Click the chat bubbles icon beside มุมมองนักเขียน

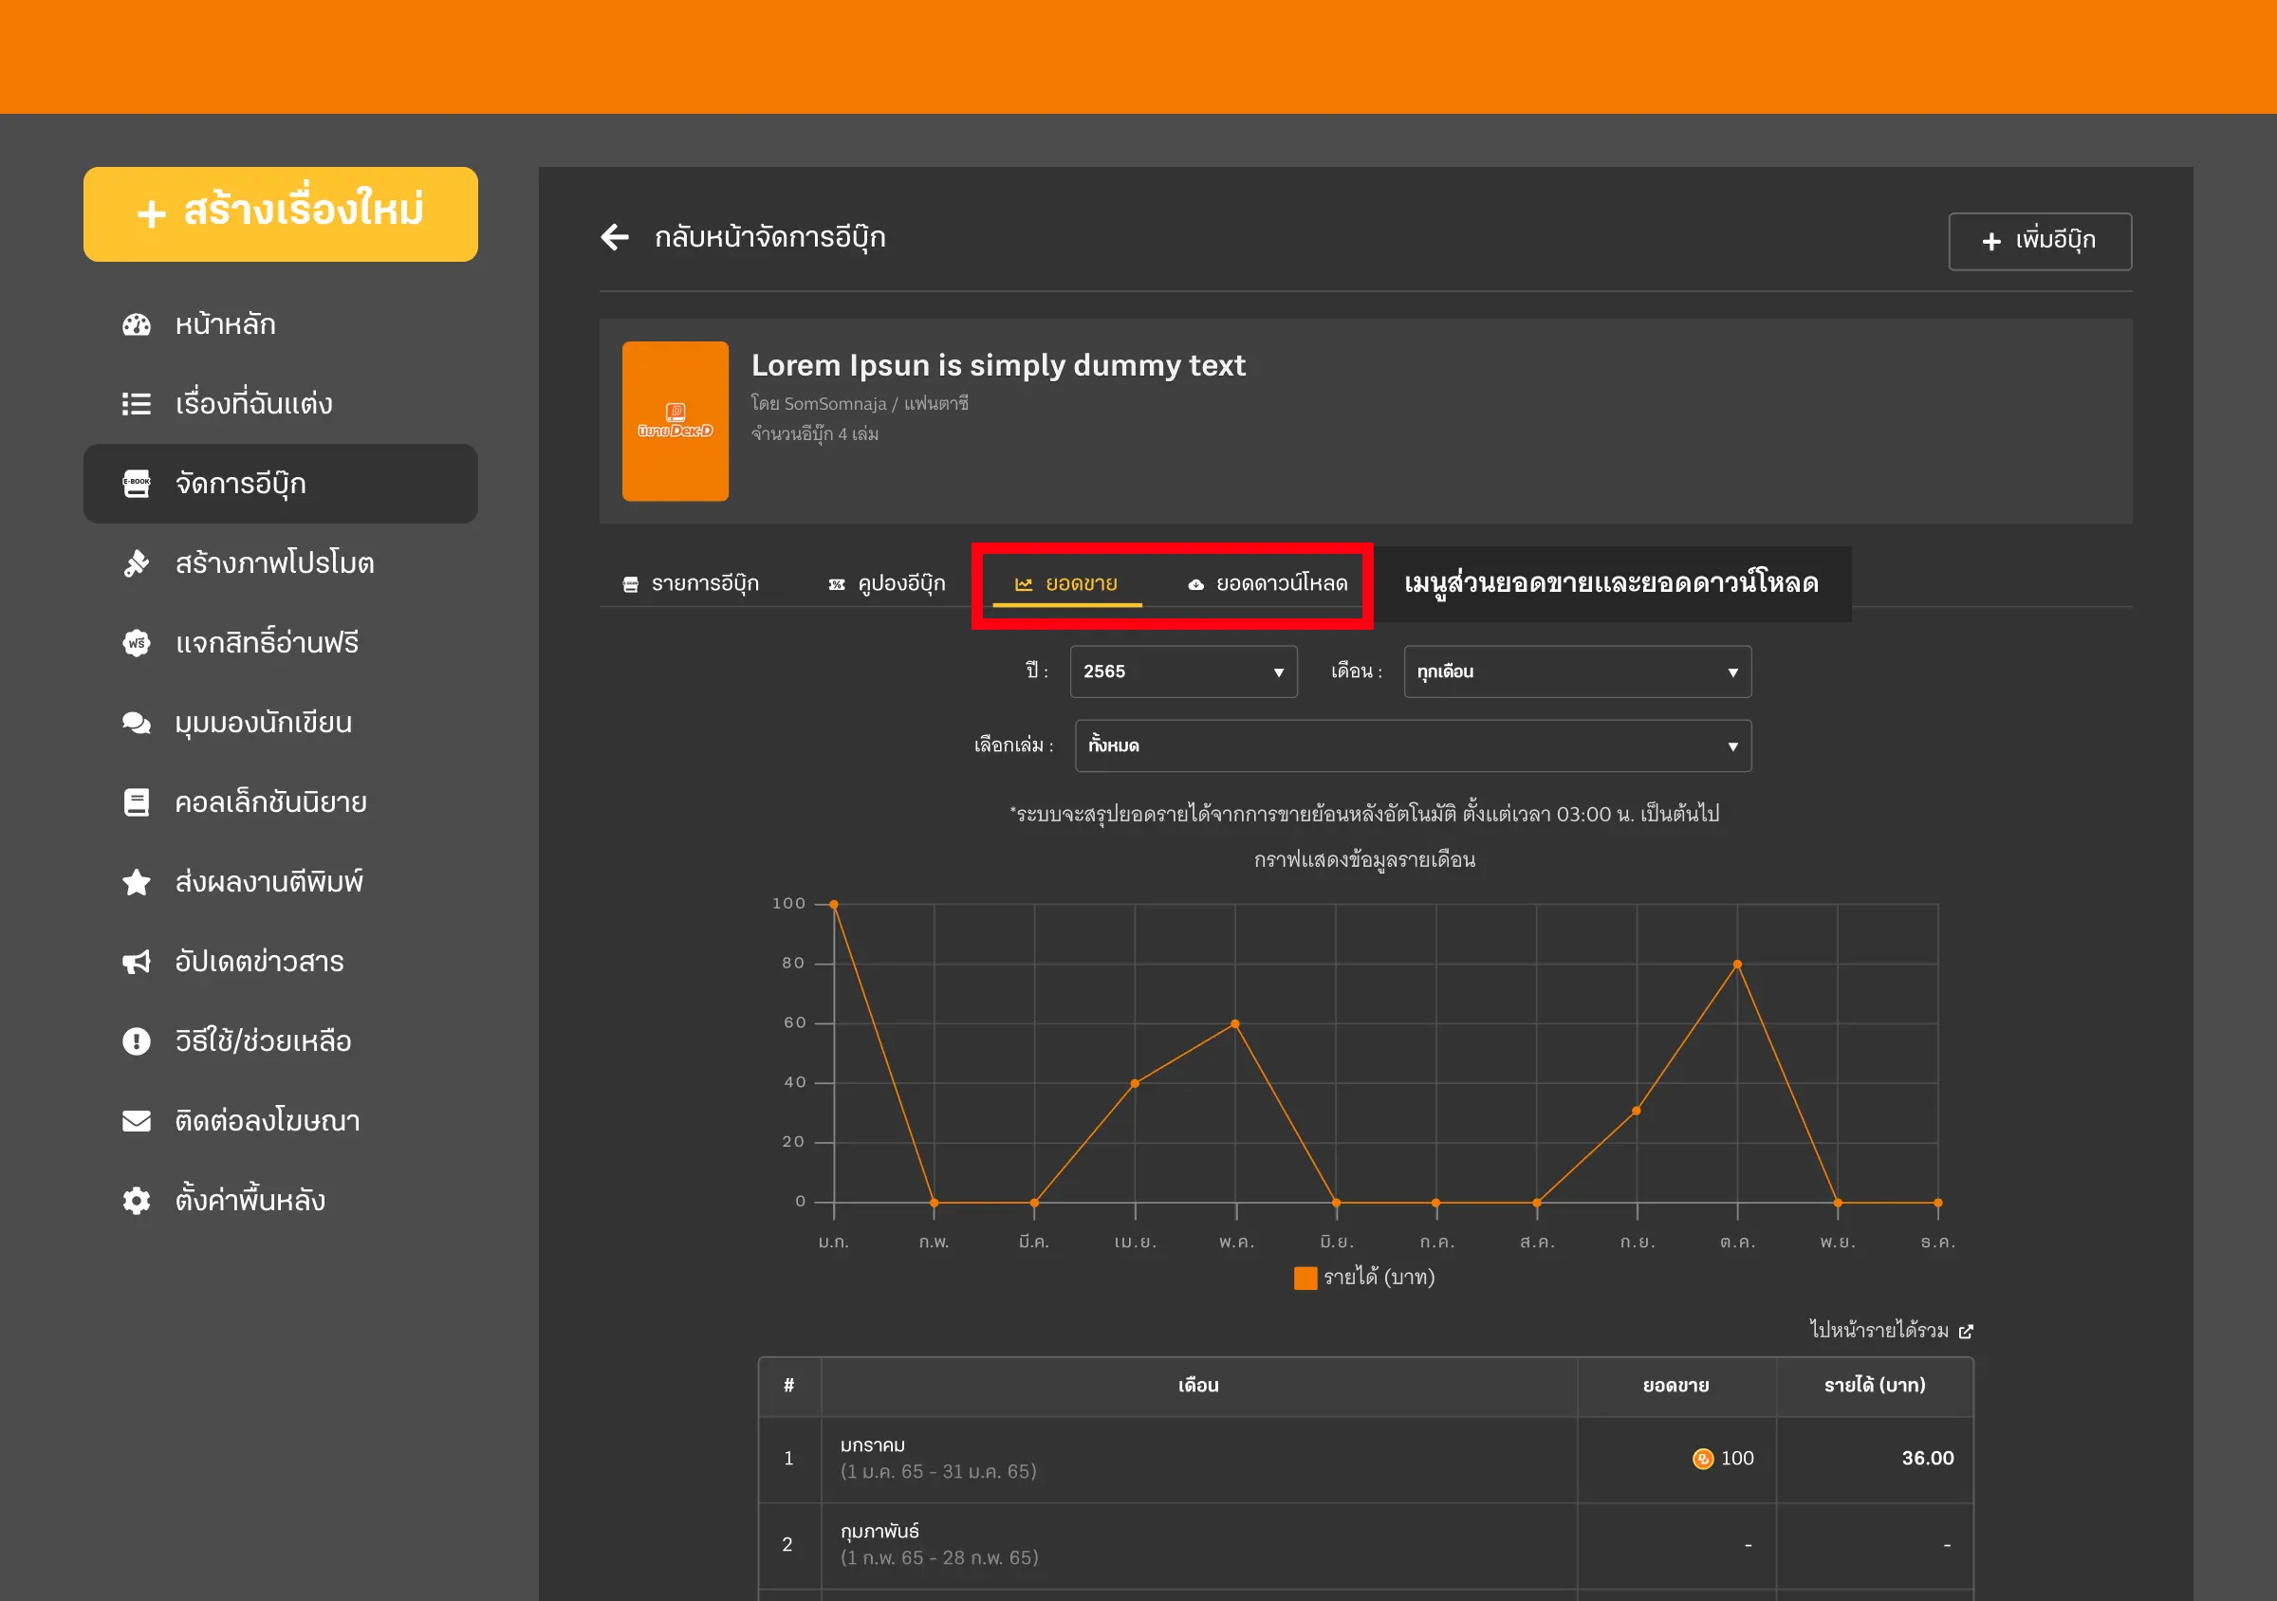pos(136,723)
